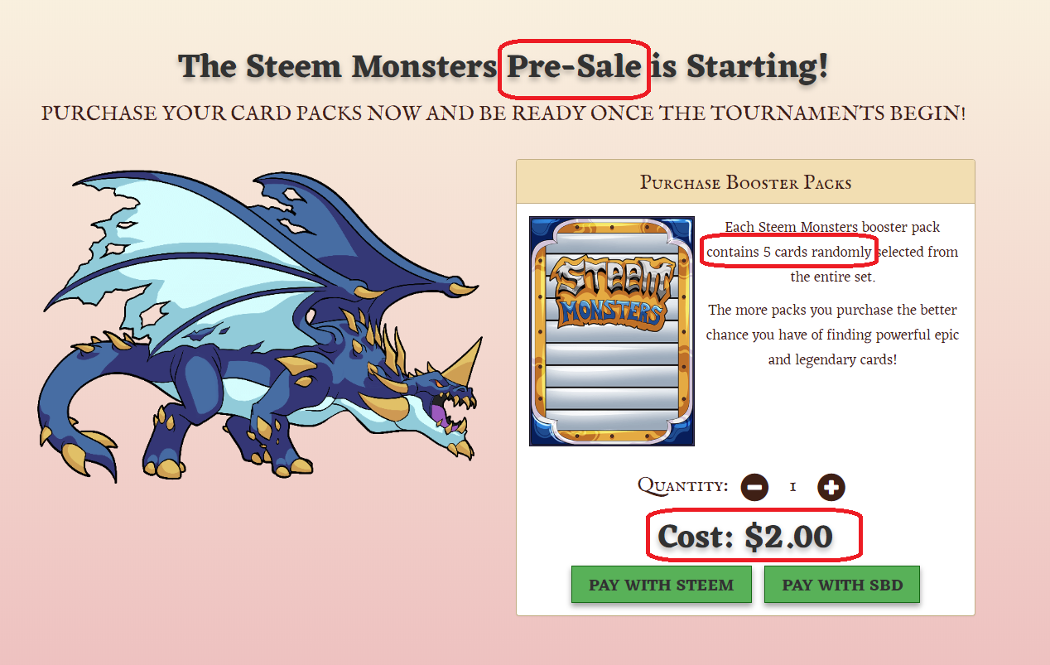Click the Purchase Booster Packs panel header

745,182
